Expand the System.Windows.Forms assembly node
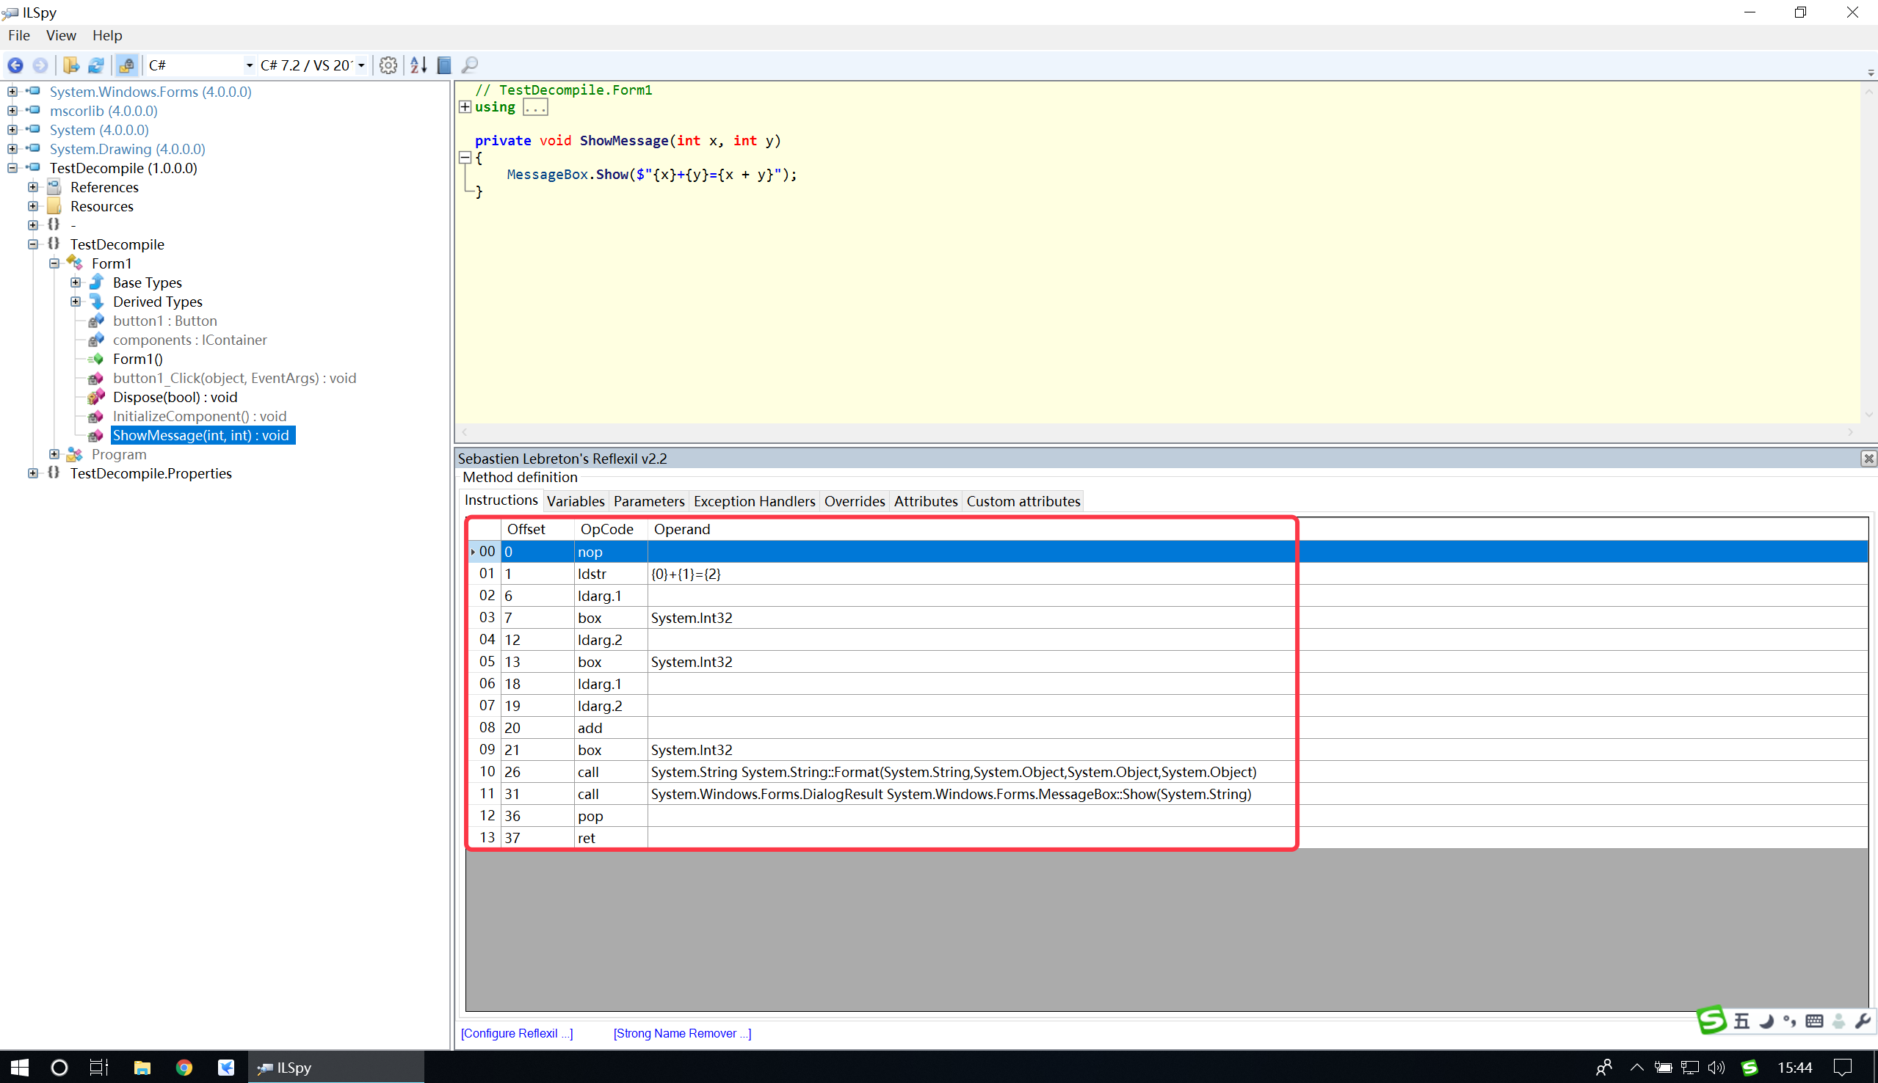 tap(12, 92)
